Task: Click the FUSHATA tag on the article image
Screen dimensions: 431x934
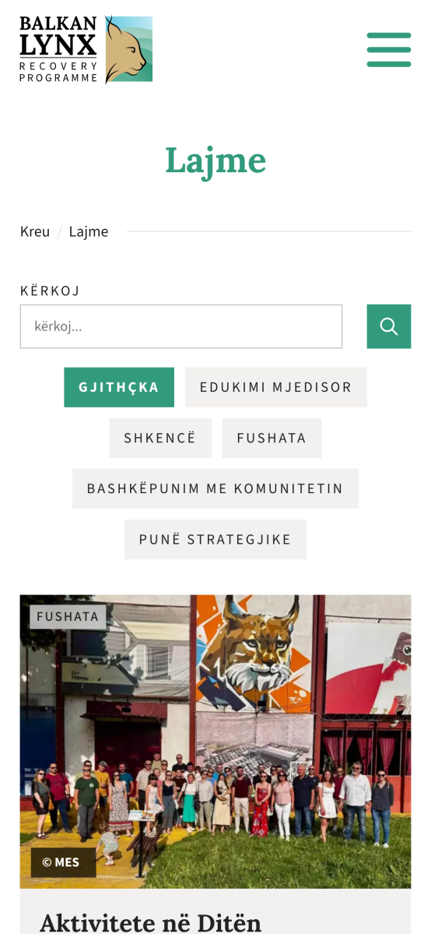Action: pyautogui.click(x=68, y=617)
